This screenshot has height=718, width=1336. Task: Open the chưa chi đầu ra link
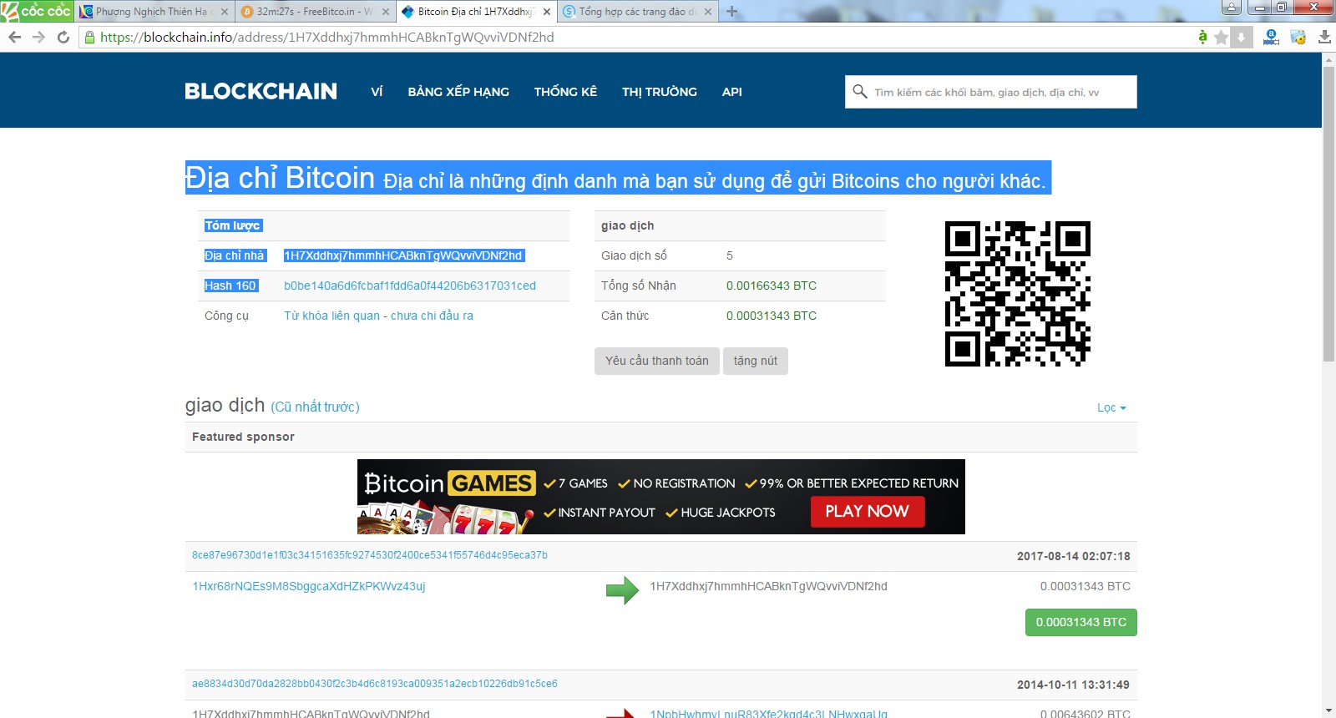click(432, 316)
